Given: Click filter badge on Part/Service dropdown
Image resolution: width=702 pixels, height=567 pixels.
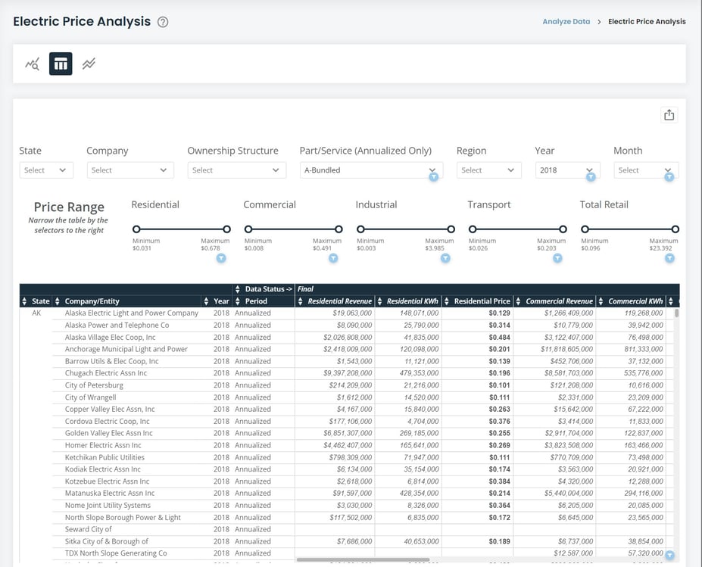Looking at the screenshot, I should pos(433,177).
